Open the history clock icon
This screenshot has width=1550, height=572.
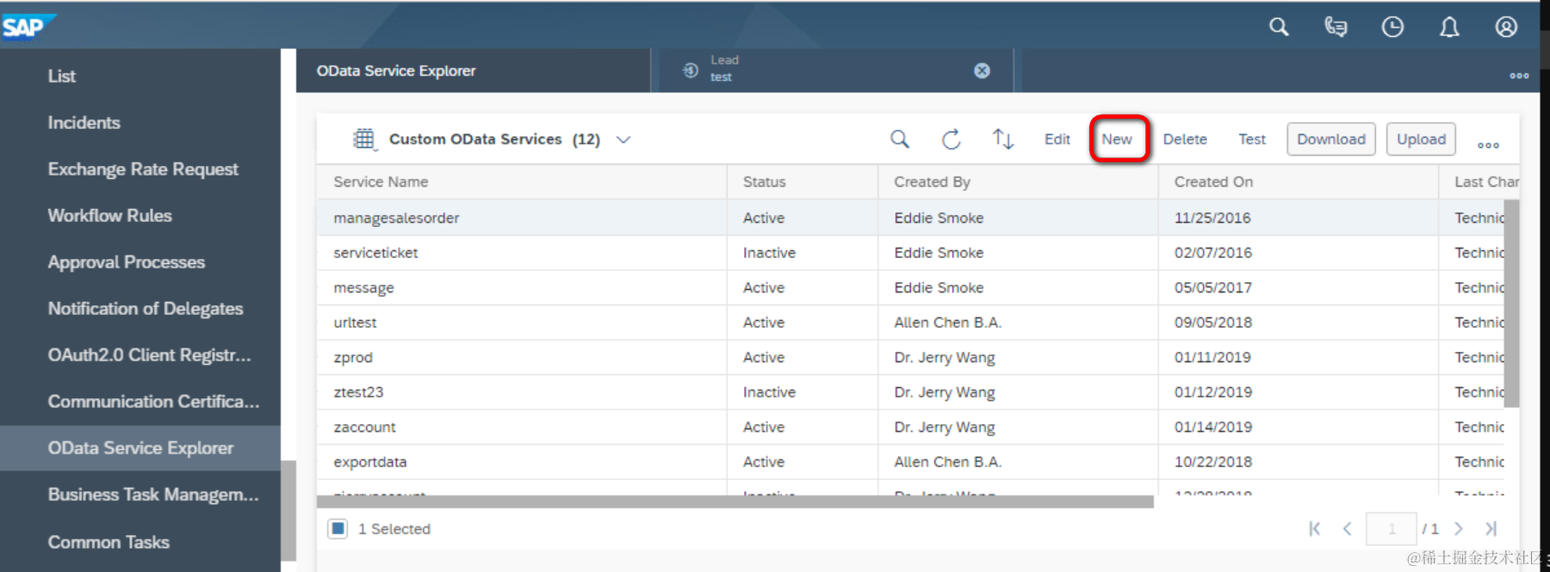click(1392, 27)
